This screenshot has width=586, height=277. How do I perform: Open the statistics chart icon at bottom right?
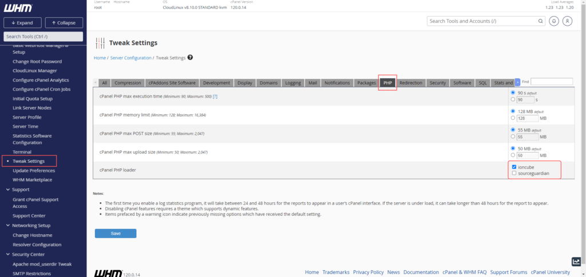pyautogui.click(x=576, y=262)
